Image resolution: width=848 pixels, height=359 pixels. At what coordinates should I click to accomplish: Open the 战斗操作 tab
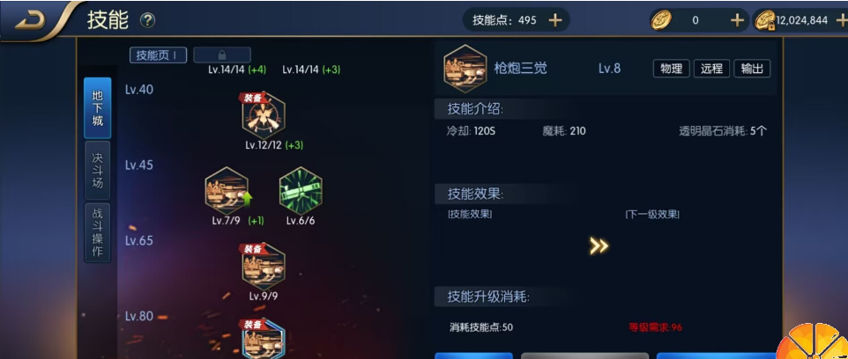point(97,232)
